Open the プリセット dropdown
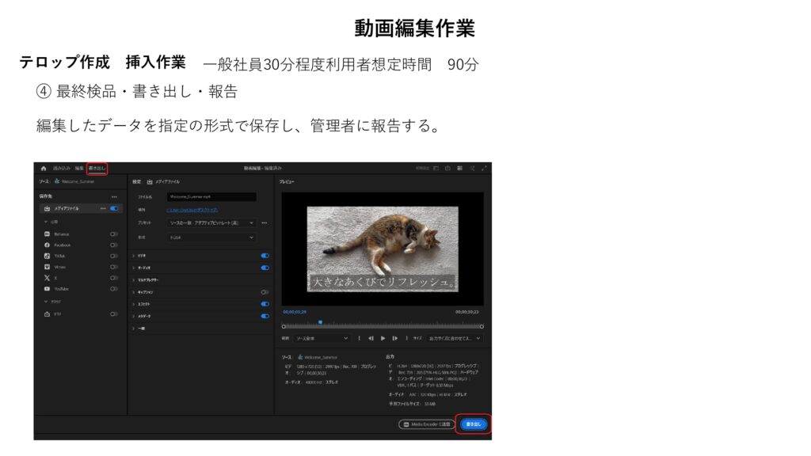The height and width of the screenshot is (456, 811). click(x=211, y=222)
